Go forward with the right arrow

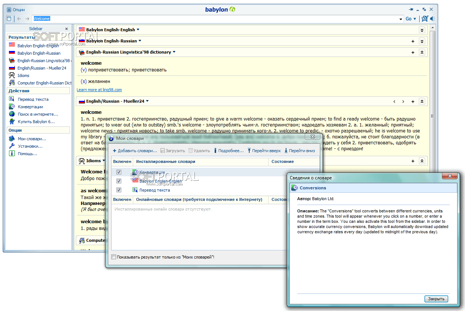(x=28, y=19)
